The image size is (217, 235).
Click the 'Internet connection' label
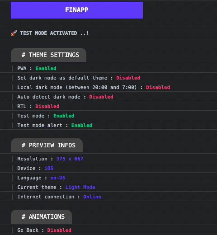(x=46, y=197)
